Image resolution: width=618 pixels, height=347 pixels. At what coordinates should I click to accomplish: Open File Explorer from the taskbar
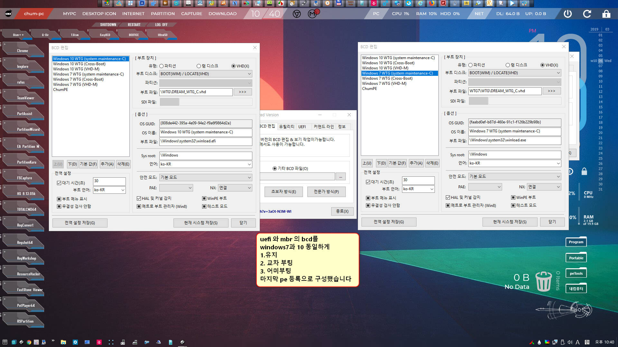(x=63, y=342)
